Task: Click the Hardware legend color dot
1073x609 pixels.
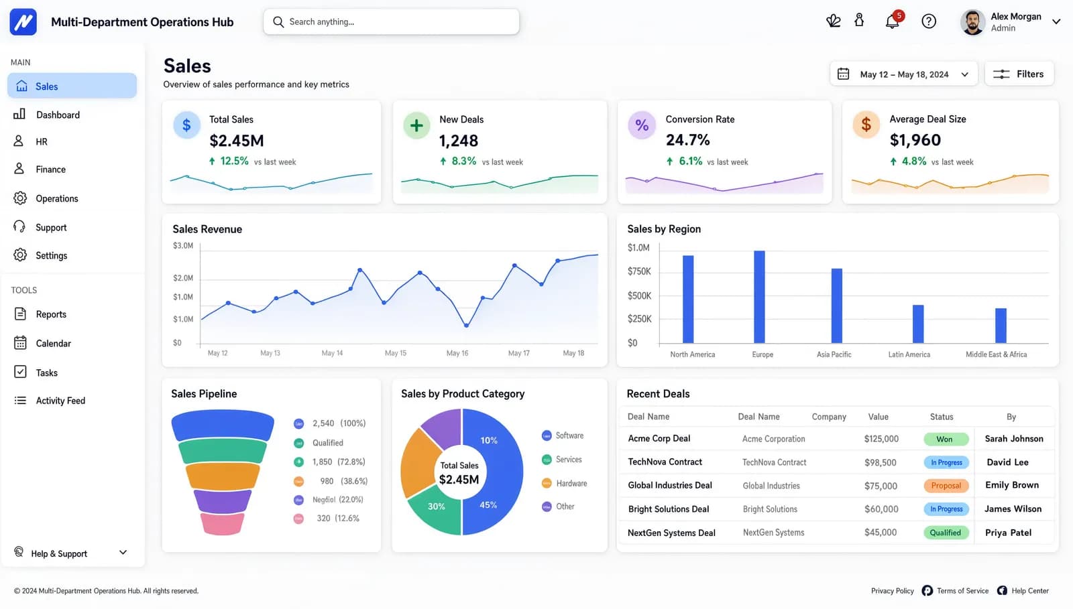Action: (547, 483)
